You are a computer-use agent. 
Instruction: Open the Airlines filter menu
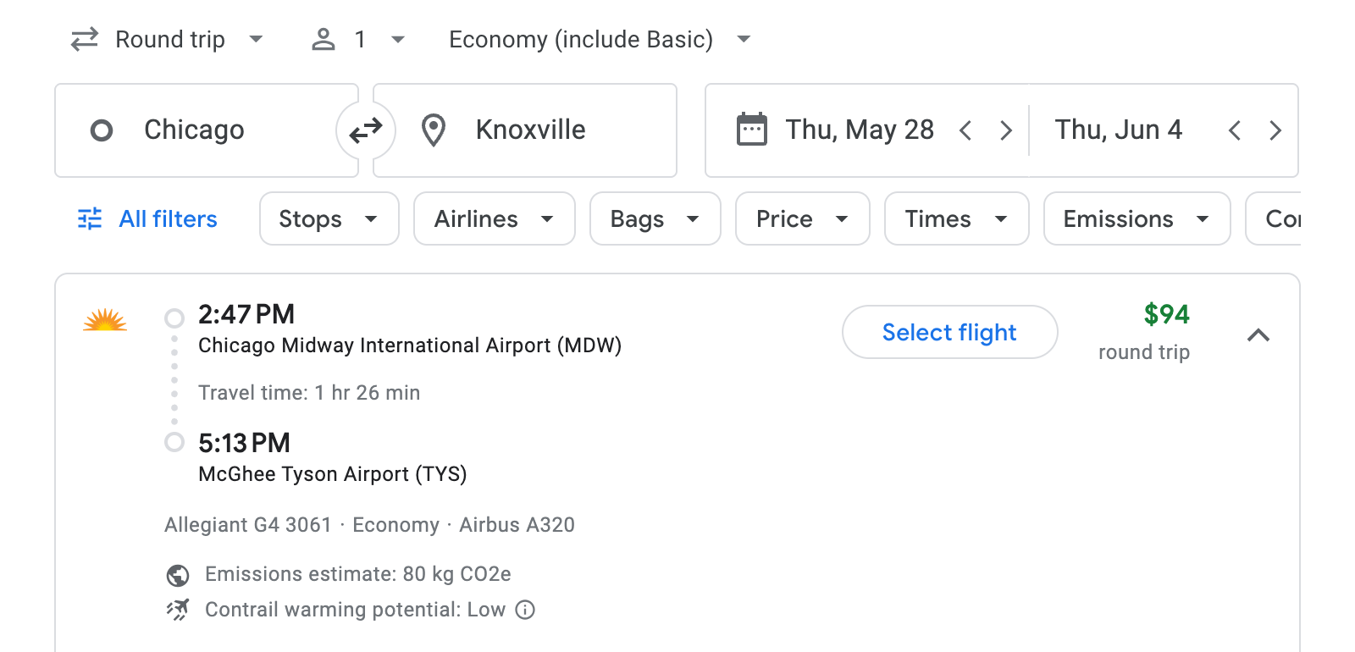(494, 218)
